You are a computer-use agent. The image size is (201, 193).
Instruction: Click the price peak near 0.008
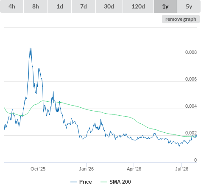click(x=30, y=48)
